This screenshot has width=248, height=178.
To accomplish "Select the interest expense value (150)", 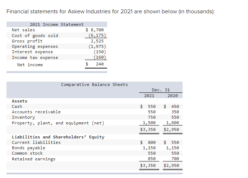I will coord(100,52).
